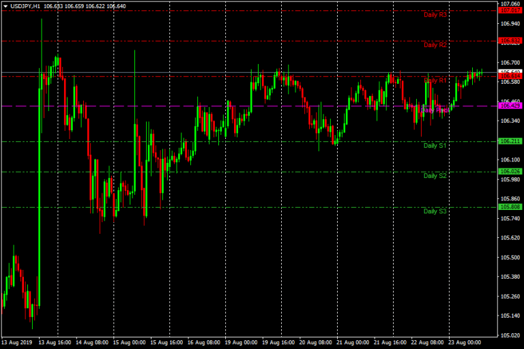Select the Daily S3 support label
Image resolution: width=524 pixels, height=349 pixels.
[x=435, y=211]
